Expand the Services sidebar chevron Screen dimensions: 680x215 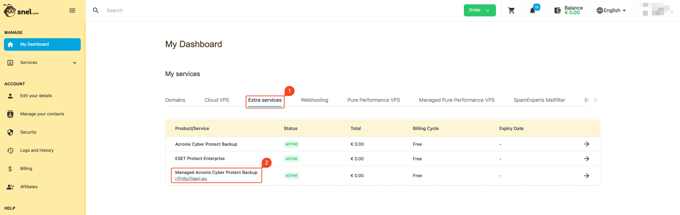click(x=75, y=62)
